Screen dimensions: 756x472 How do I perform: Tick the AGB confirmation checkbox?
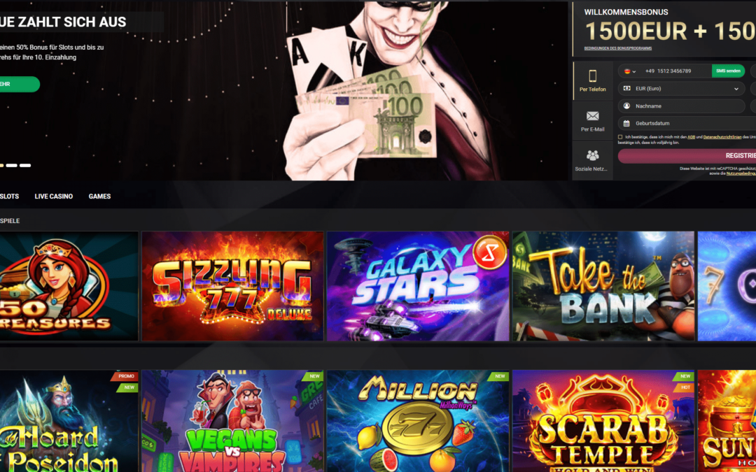(620, 137)
